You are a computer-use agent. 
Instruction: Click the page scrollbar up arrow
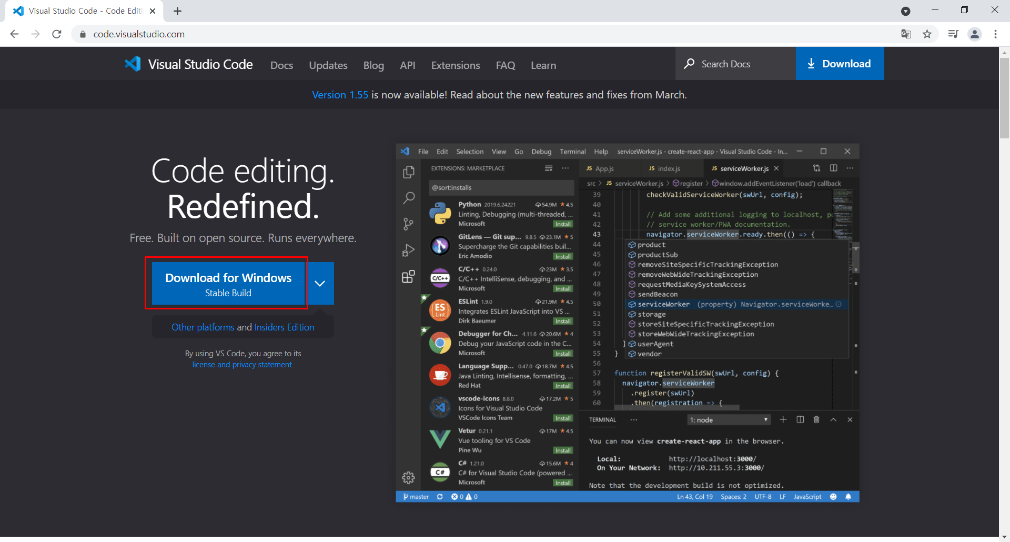pyautogui.click(x=1004, y=52)
